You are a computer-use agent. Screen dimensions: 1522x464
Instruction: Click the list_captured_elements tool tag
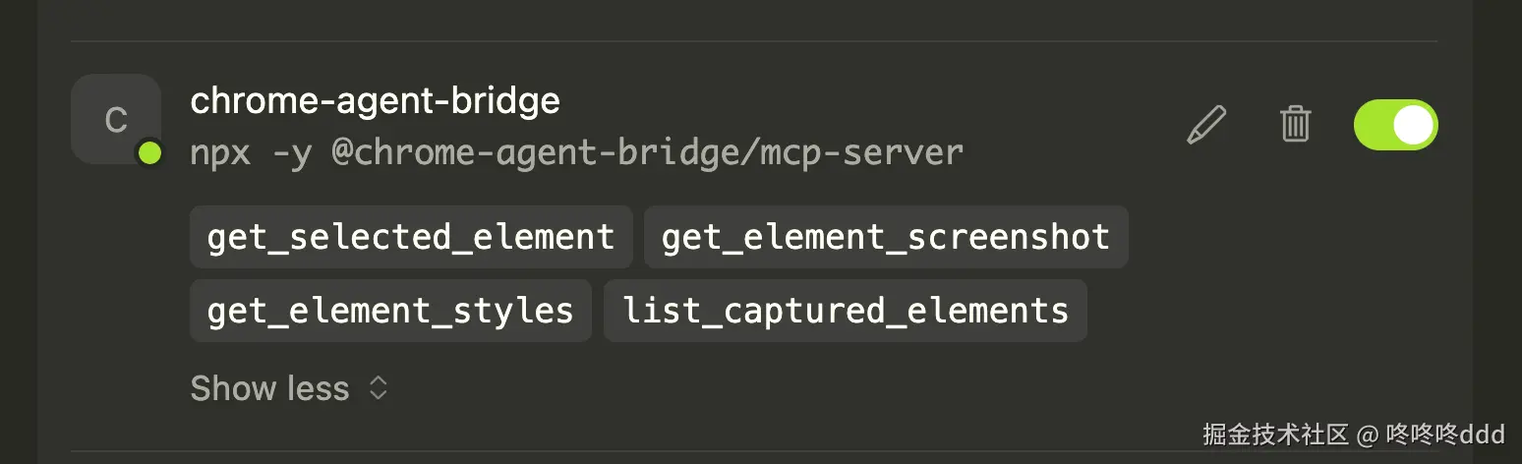pos(845,311)
